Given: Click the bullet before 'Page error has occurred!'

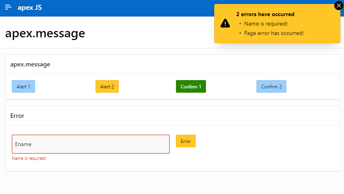Looking at the screenshot, I should point(240,33).
